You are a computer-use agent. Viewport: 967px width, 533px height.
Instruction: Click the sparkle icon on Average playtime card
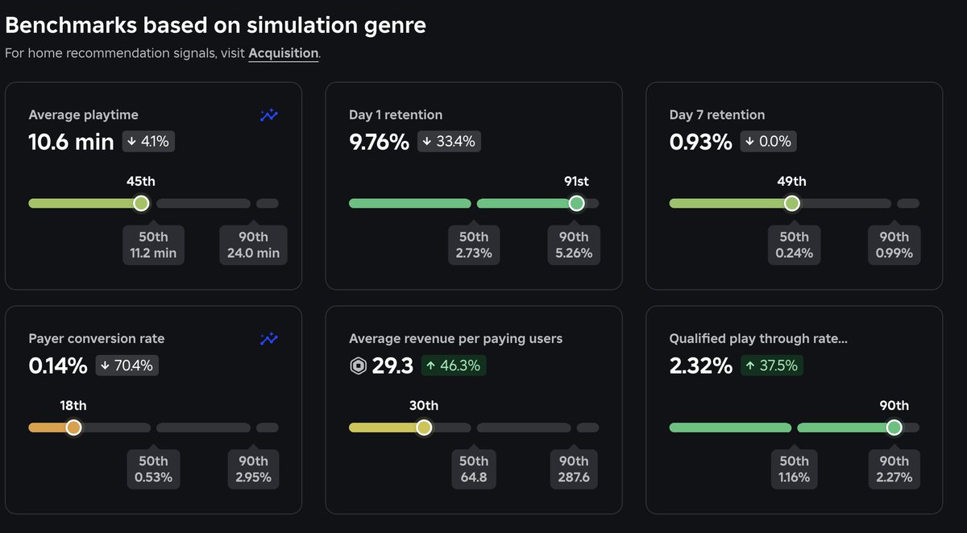269,116
